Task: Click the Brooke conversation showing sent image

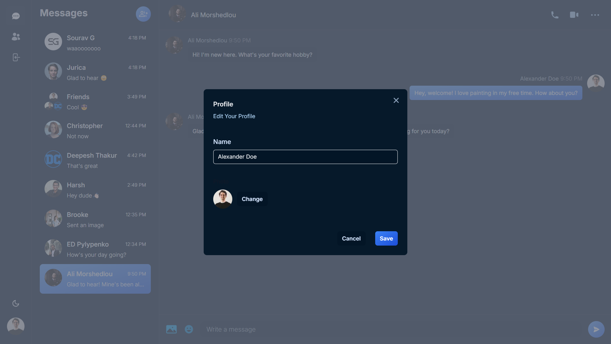Action: tap(95, 219)
